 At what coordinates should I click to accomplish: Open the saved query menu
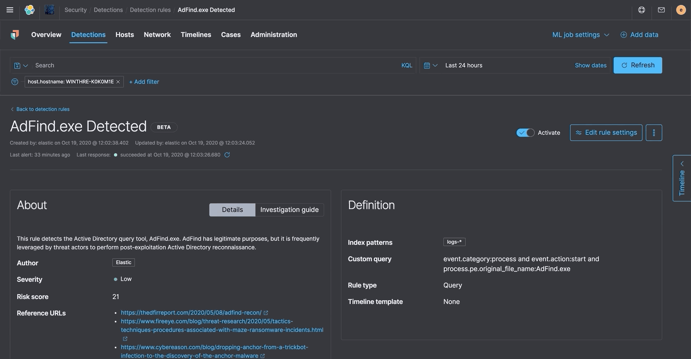tap(21, 65)
